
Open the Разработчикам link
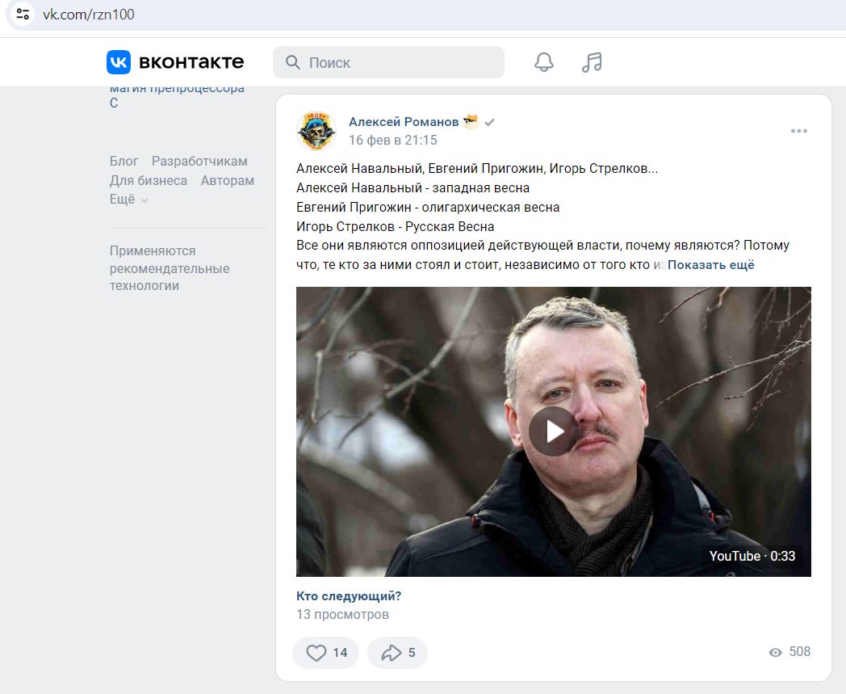199,161
